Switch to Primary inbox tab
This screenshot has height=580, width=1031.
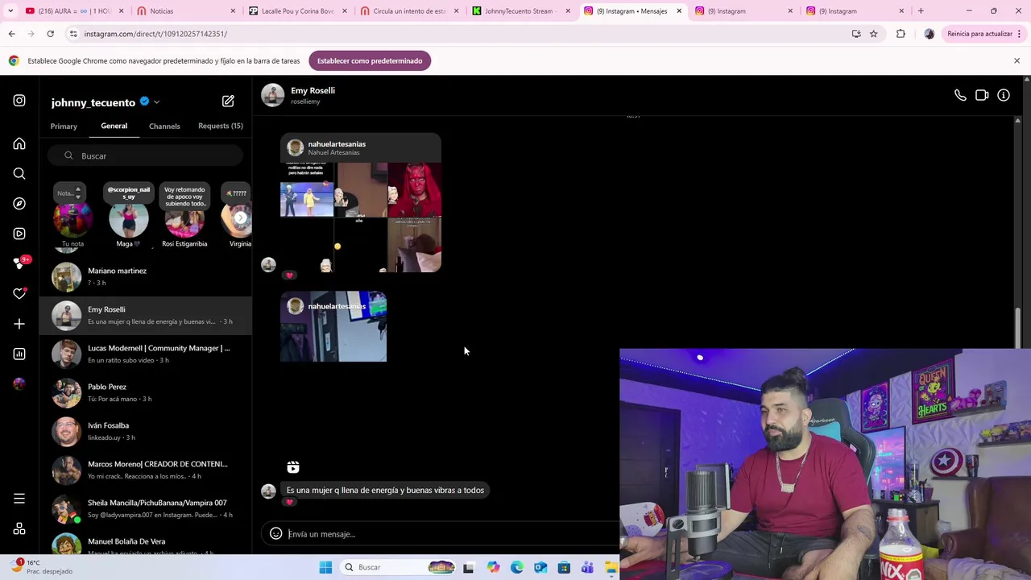point(64,126)
